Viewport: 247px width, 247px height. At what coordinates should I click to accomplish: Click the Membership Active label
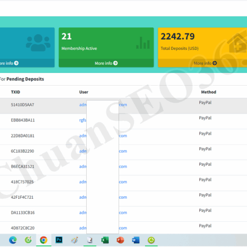tap(79, 48)
